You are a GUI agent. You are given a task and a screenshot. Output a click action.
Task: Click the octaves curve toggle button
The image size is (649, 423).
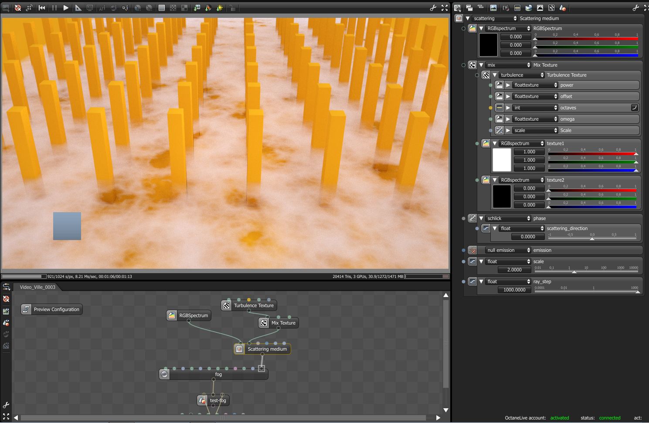635,108
